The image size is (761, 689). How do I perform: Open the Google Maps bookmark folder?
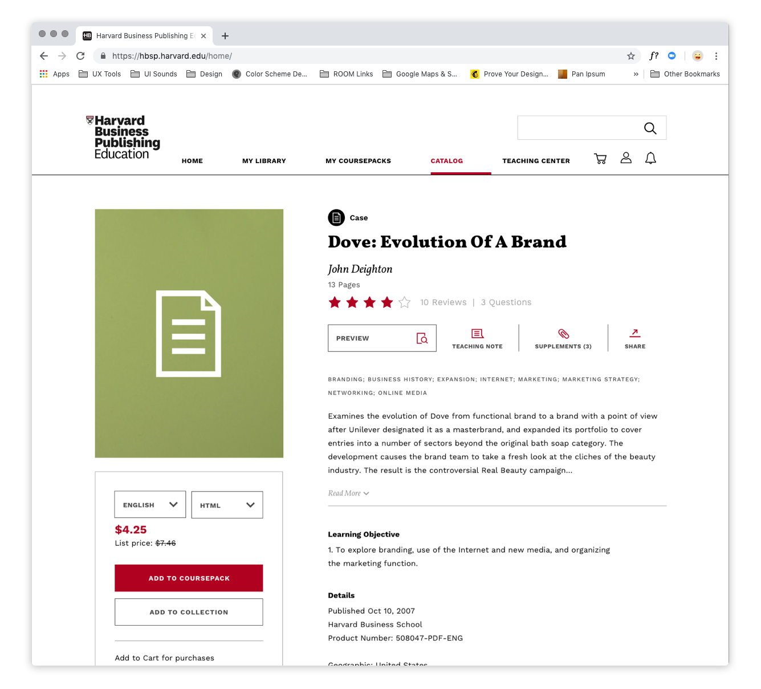pos(420,74)
